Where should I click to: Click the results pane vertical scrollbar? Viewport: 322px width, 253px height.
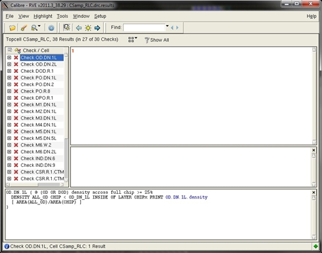(314, 96)
